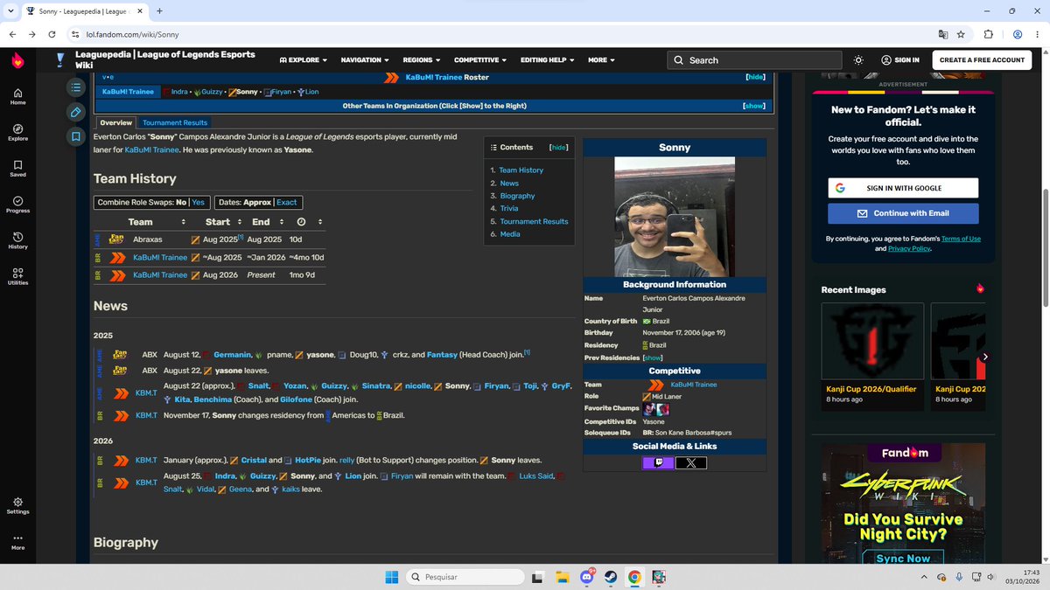The image size is (1050, 590).
Task: Open Steam from the taskbar
Action: click(x=610, y=577)
